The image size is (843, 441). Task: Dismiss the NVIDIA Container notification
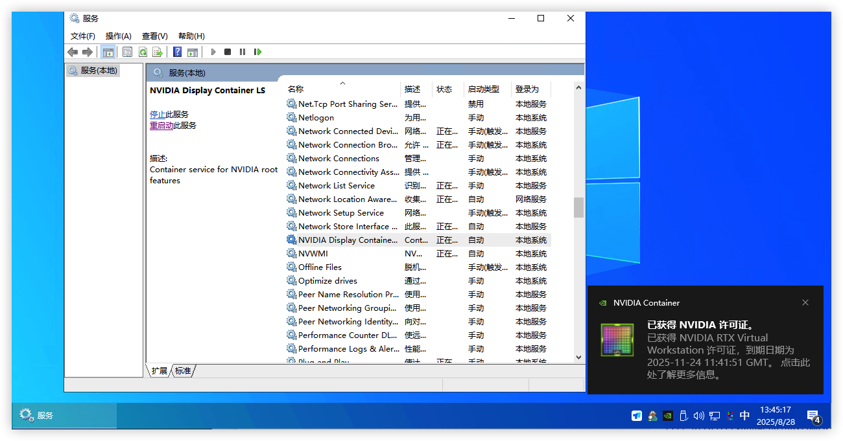(805, 302)
